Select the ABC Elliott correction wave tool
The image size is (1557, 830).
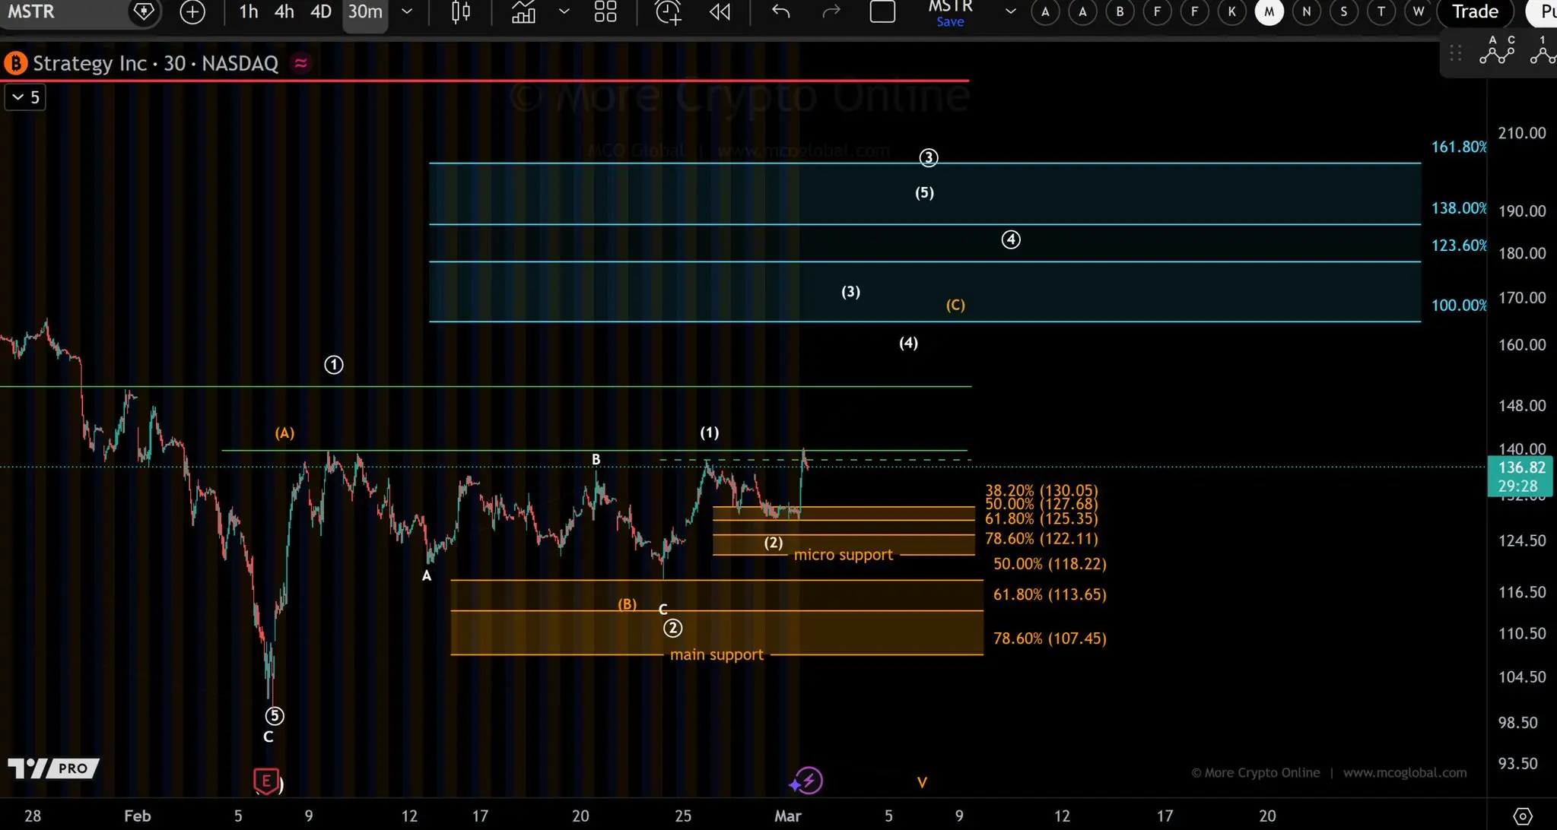[x=1496, y=52]
